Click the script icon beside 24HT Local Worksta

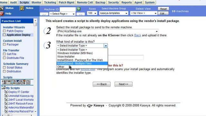click(6, 100)
